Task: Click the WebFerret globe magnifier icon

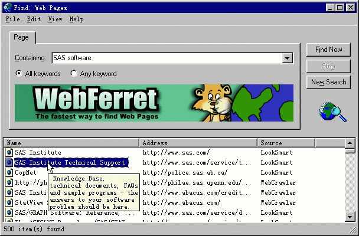Action: [332, 111]
